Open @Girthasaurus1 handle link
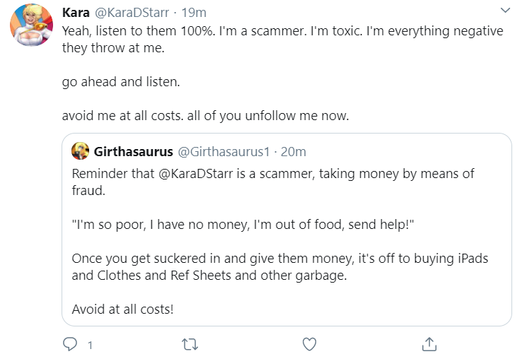This screenshot has height=354, width=515. (224, 152)
